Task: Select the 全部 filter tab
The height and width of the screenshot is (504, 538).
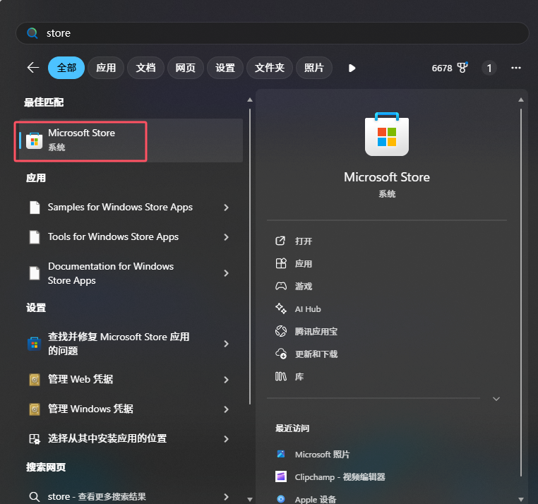Action: coord(66,68)
